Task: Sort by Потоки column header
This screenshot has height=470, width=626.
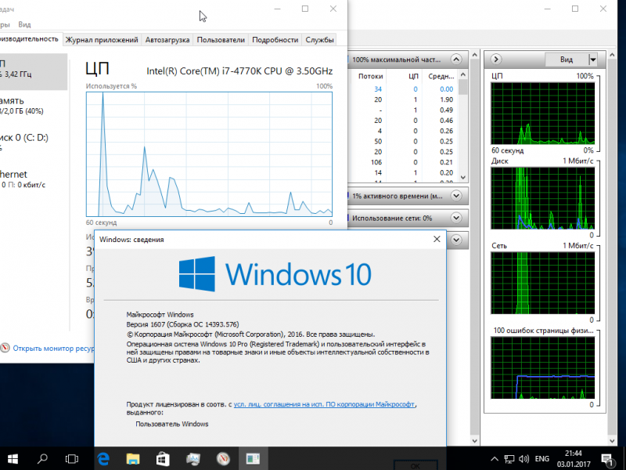Action: (370, 76)
